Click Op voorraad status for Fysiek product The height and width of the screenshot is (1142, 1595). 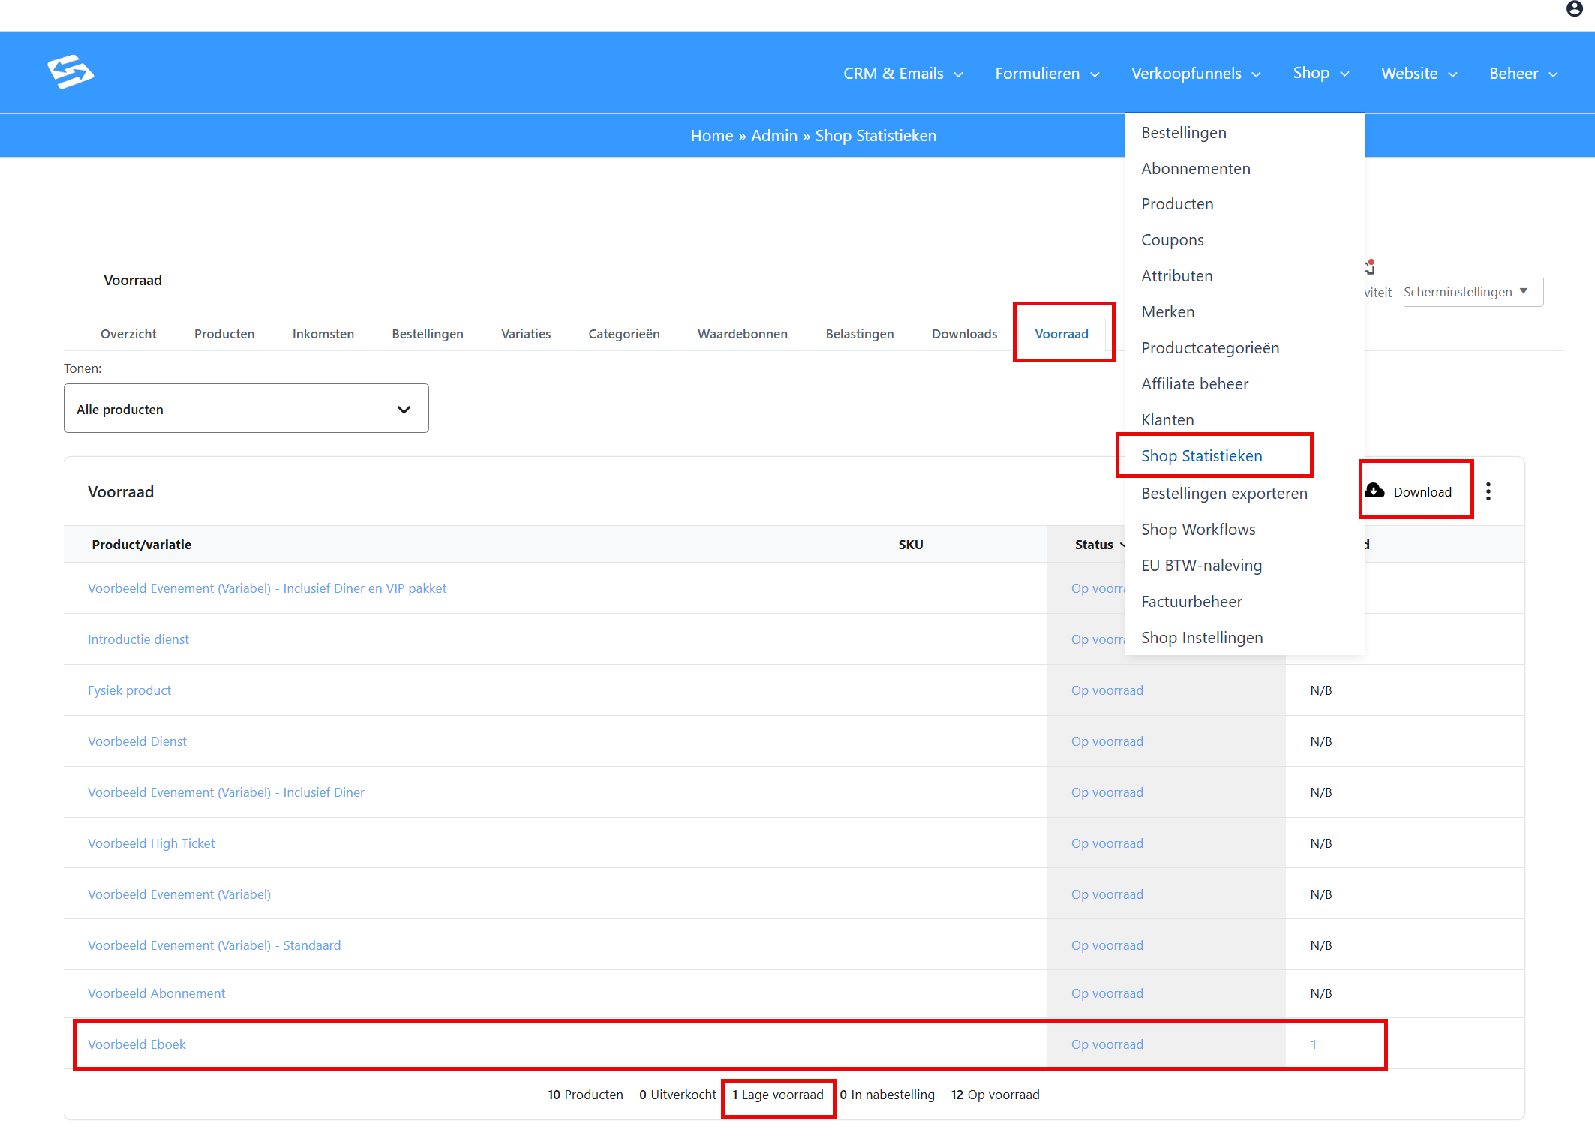(1107, 690)
